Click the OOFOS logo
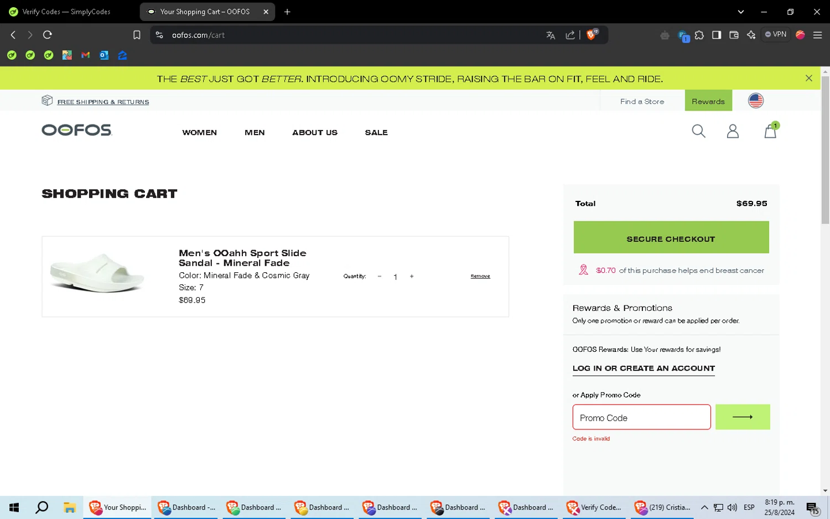This screenshot has height=519, width=830. [77, 130]
